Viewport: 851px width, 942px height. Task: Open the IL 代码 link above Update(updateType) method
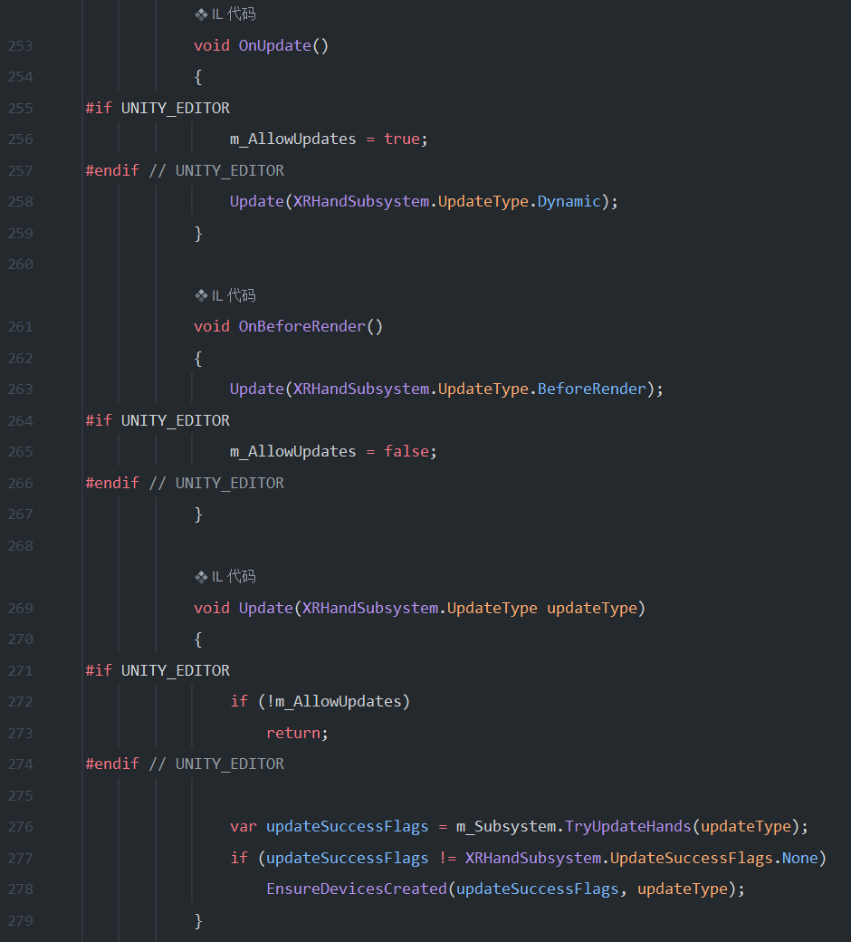pos(234,577)
